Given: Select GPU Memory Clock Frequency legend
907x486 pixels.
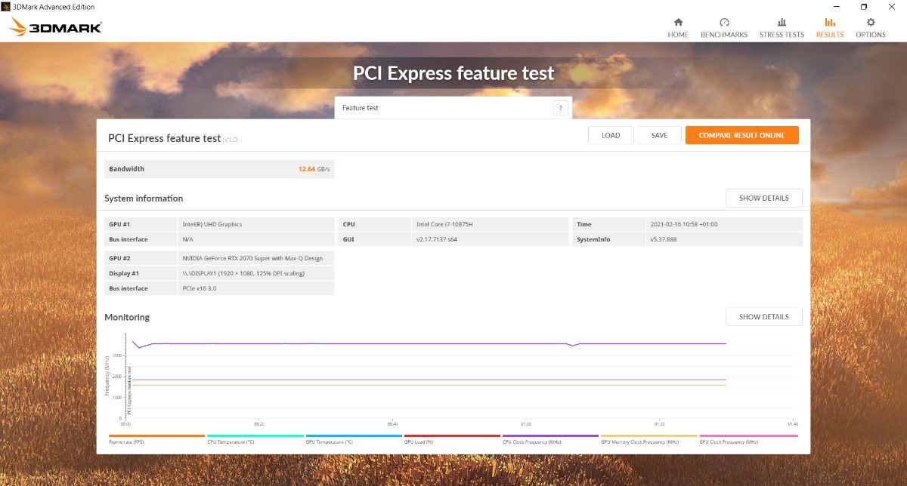Looking at the screenshot, I should tap(649, 436).
